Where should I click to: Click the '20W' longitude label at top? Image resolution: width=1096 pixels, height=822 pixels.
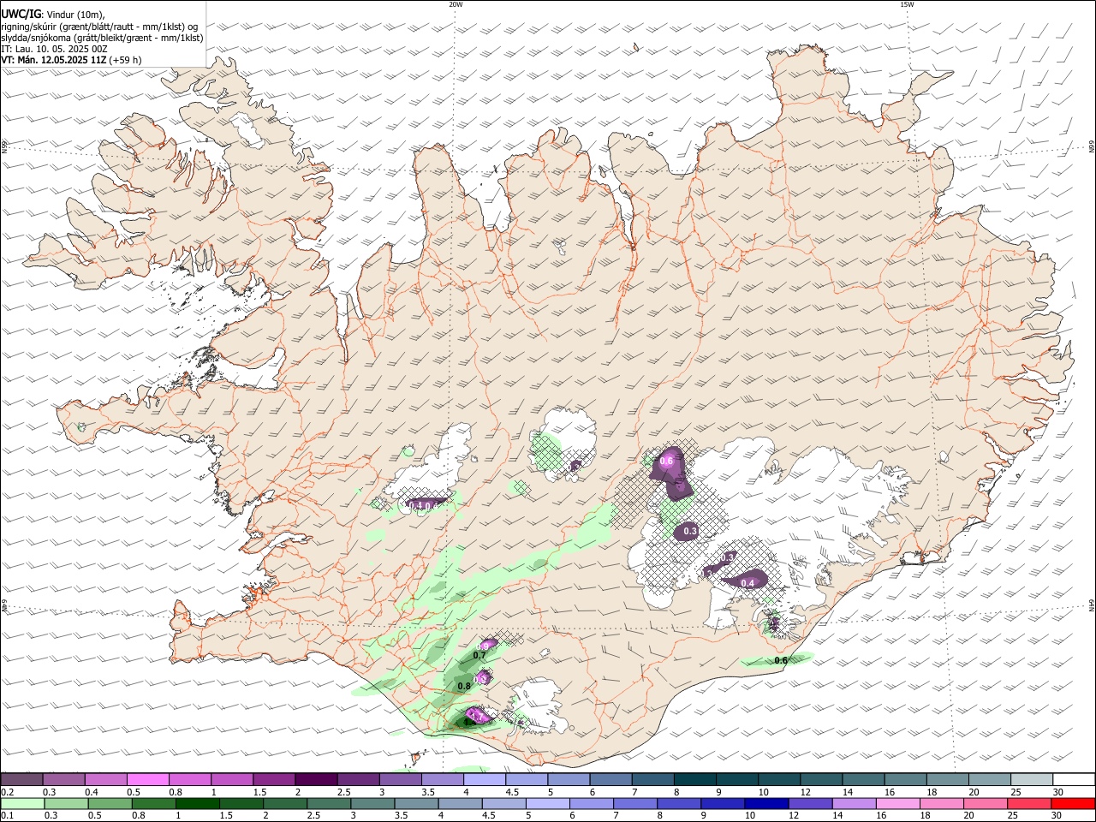pyautogui.click(x=456, y=4)
